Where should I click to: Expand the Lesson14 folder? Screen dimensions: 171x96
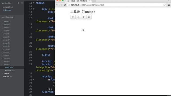tap(6, 61)
